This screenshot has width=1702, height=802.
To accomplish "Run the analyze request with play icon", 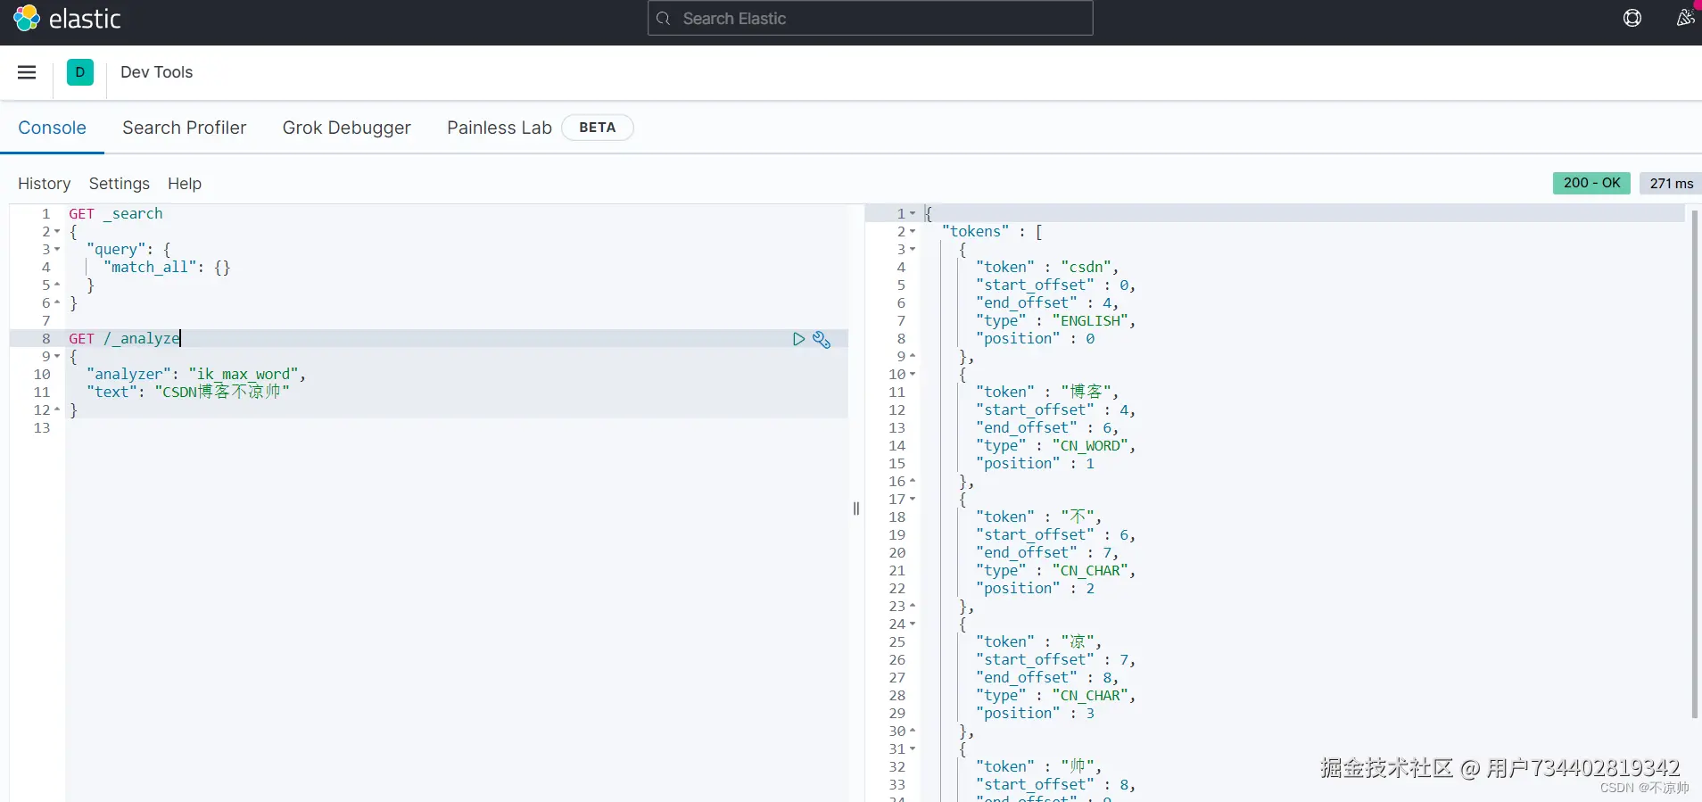I will tap(798, 339).
